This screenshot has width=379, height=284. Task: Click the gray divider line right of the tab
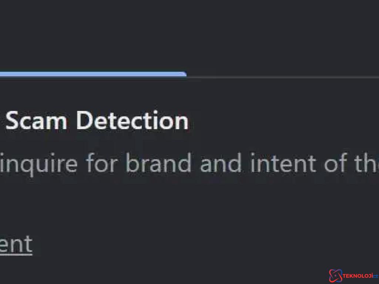283,77
